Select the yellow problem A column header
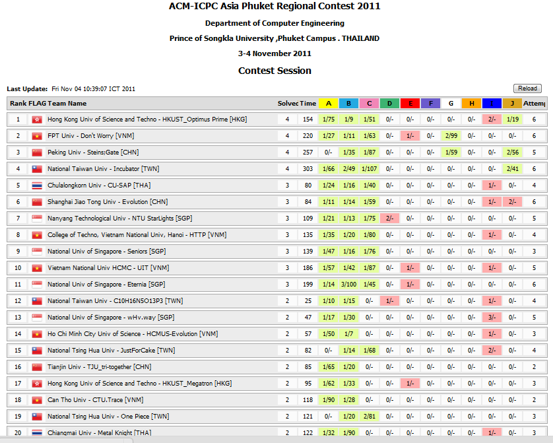553x443 pixels. click(328, 104)
